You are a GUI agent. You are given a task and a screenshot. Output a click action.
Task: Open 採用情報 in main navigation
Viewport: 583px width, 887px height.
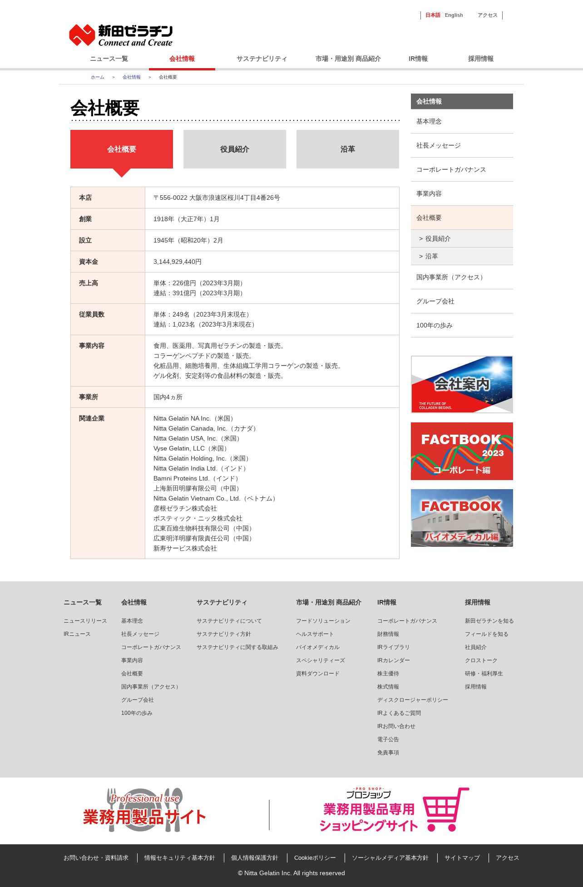point(481,59)
